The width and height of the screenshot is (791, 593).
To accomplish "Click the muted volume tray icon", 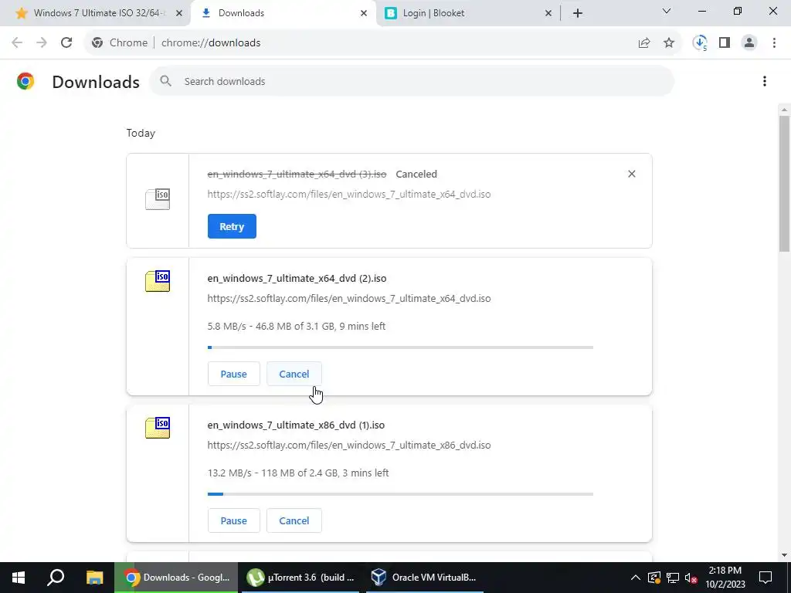I will pos(691,578).
